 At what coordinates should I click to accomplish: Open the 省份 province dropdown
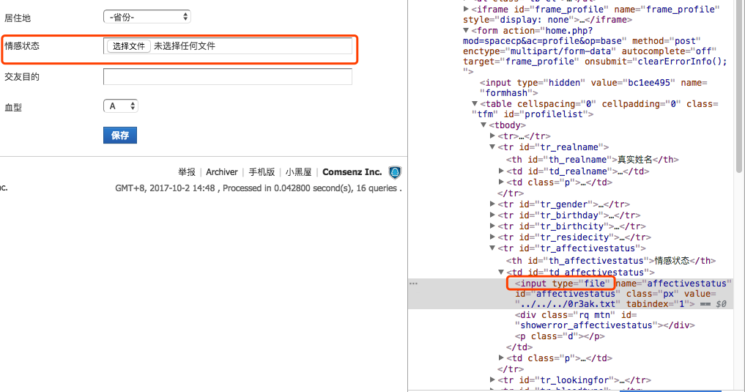(x=147, y=16)
